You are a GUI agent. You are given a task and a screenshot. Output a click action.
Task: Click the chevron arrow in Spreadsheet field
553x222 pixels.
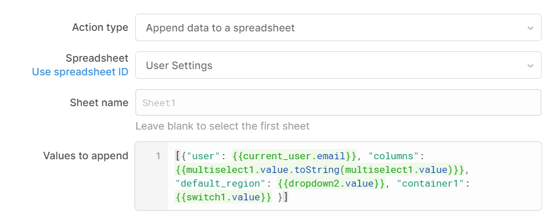point(530,66)
